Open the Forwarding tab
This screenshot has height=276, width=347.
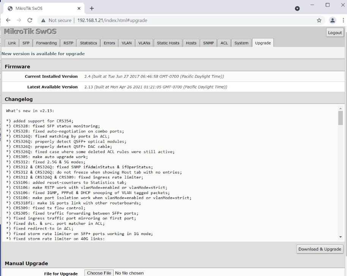(46, 43)
